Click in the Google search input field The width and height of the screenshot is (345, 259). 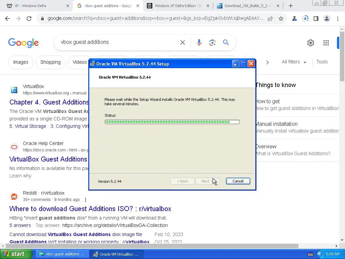coord(119,42)
